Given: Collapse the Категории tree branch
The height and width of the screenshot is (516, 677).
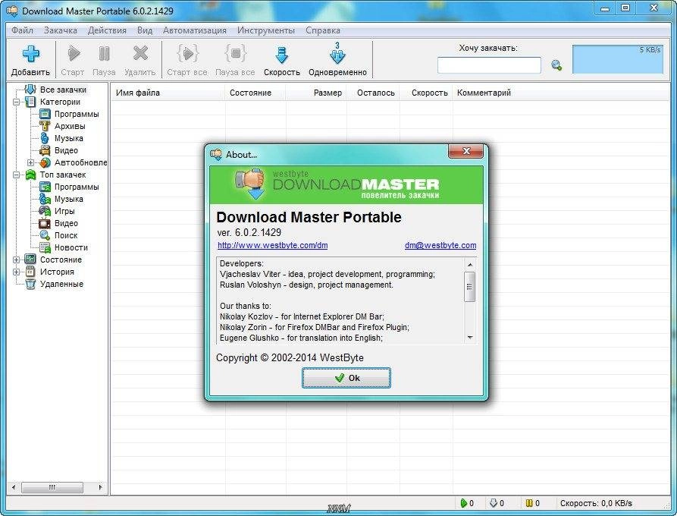Looking at the screenshot, I should (x=17, y=102).
